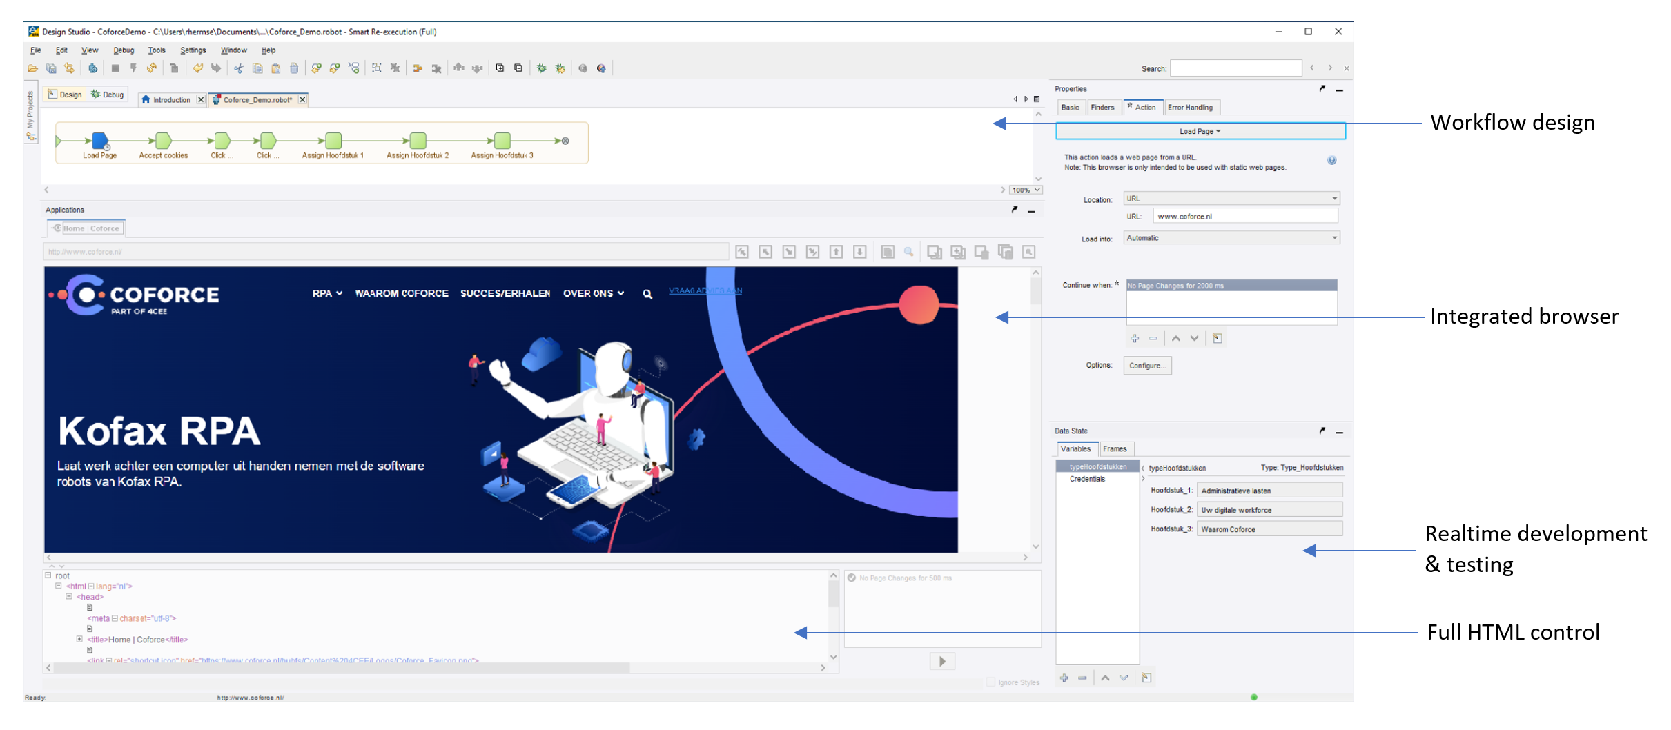Image resolution: width=1671 pixels, height=730 pixels.
Task: Toggle the Ignore Styles checkbox
Action: click(991, 682)
